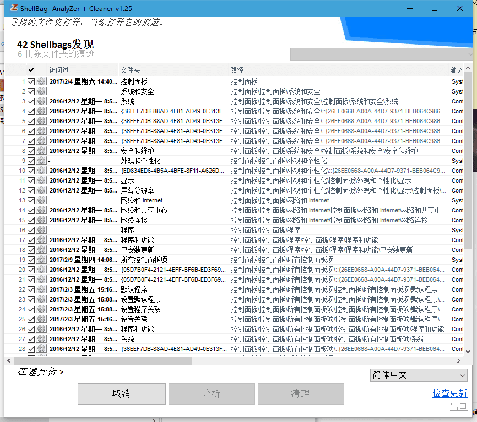Screen dimensions: 477x422
Task: Click the gear icon in row 11 显示
Action: click(41, 180)
